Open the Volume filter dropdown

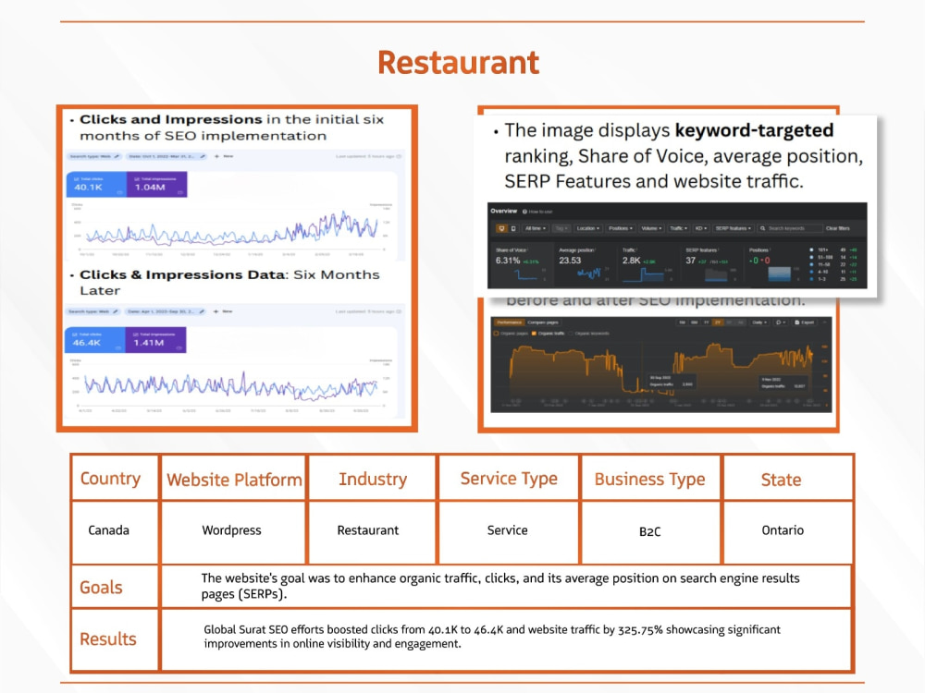(652, 228)
